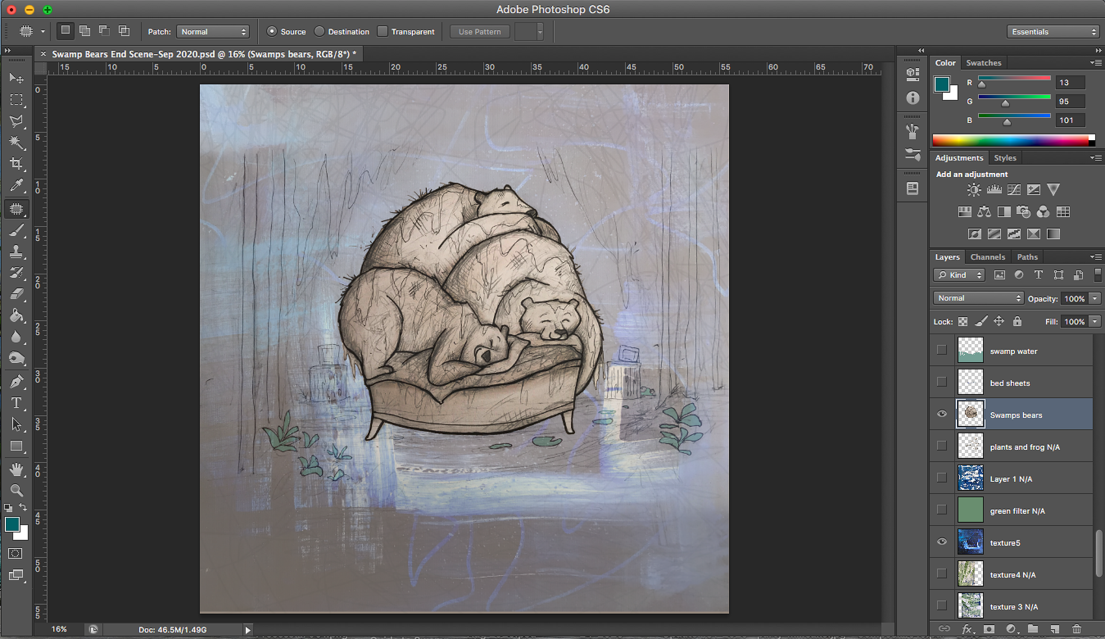Click the Layers panel scrollbar
1105x639 pixels.
[x=1099, y=553]
